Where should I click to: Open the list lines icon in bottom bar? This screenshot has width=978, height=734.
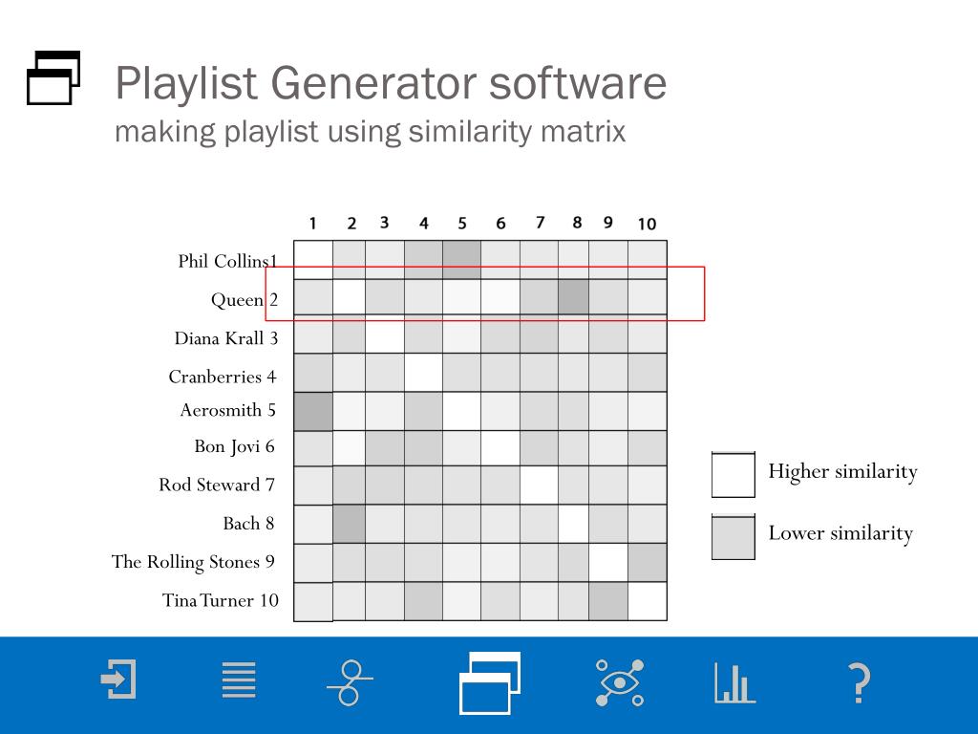point(239,680)
